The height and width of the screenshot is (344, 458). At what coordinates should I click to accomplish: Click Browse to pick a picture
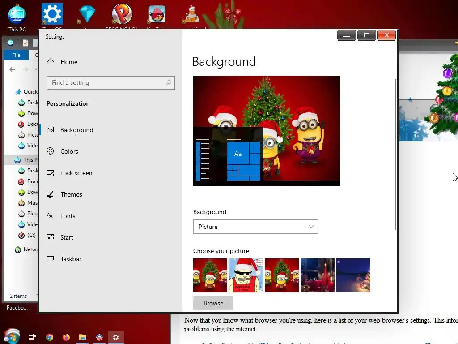pos(213,303)
